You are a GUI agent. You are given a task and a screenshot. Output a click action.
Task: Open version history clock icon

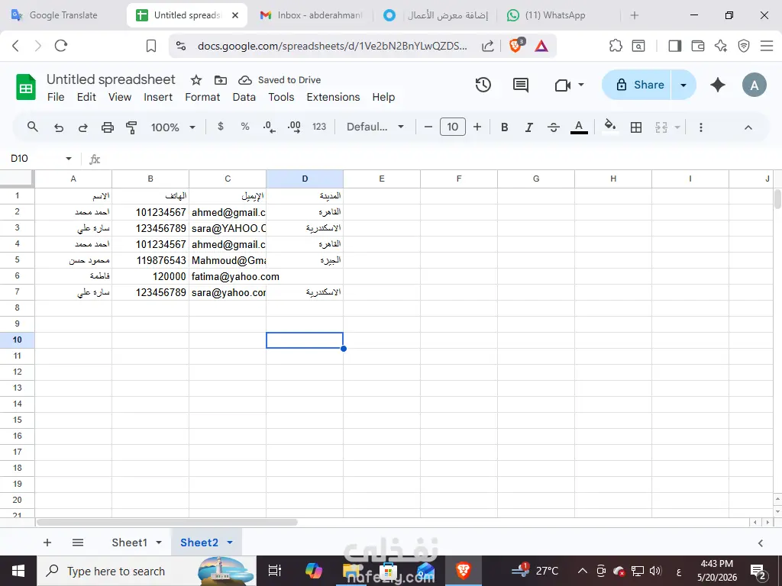coord(483,85)
